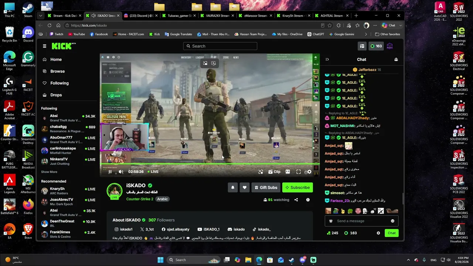Open the user profile avatar menu
This screenshot has width=473, height=266.
pyautogui.click(x=390, y=46)
